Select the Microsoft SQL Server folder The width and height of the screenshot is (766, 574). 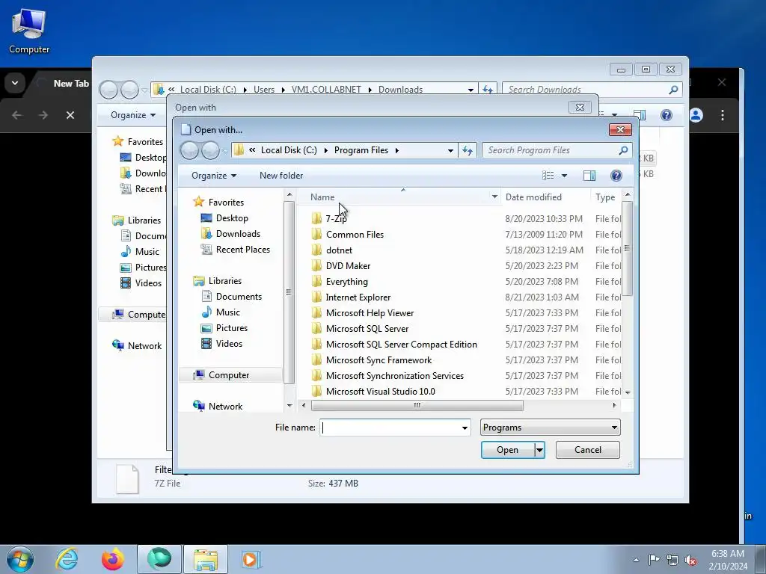pos(367,329)
